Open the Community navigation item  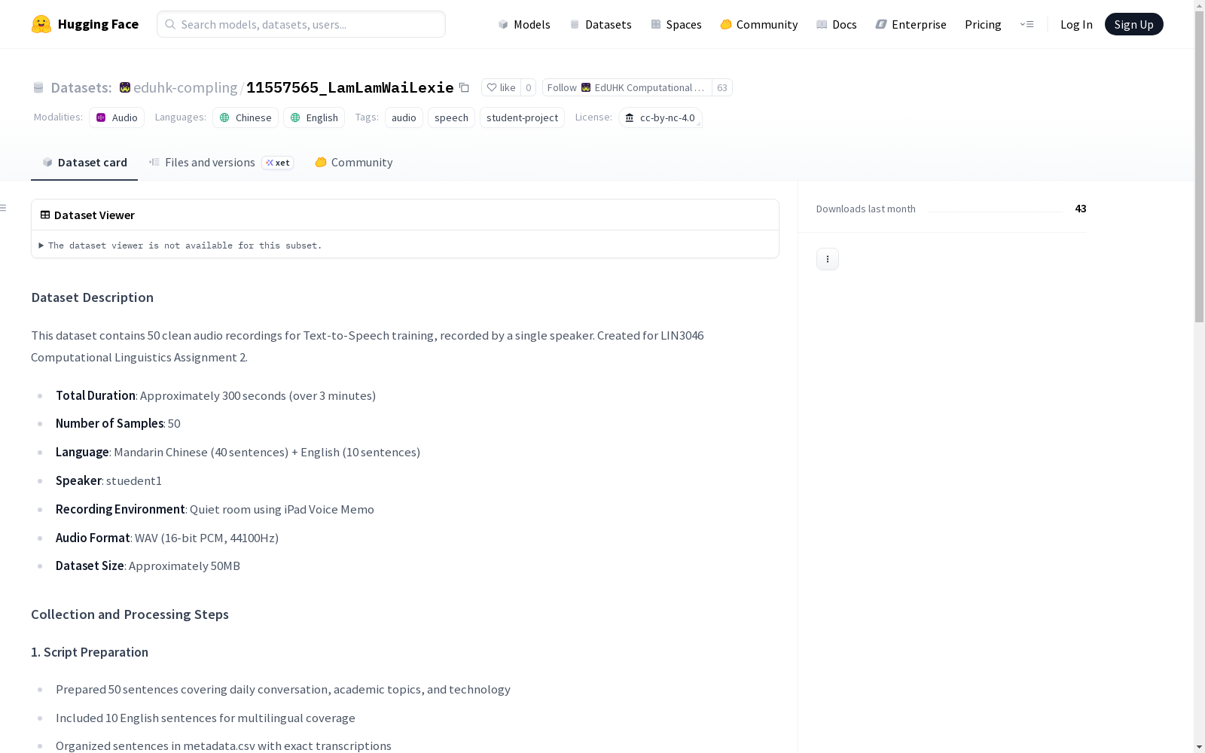tap(759, 24)
